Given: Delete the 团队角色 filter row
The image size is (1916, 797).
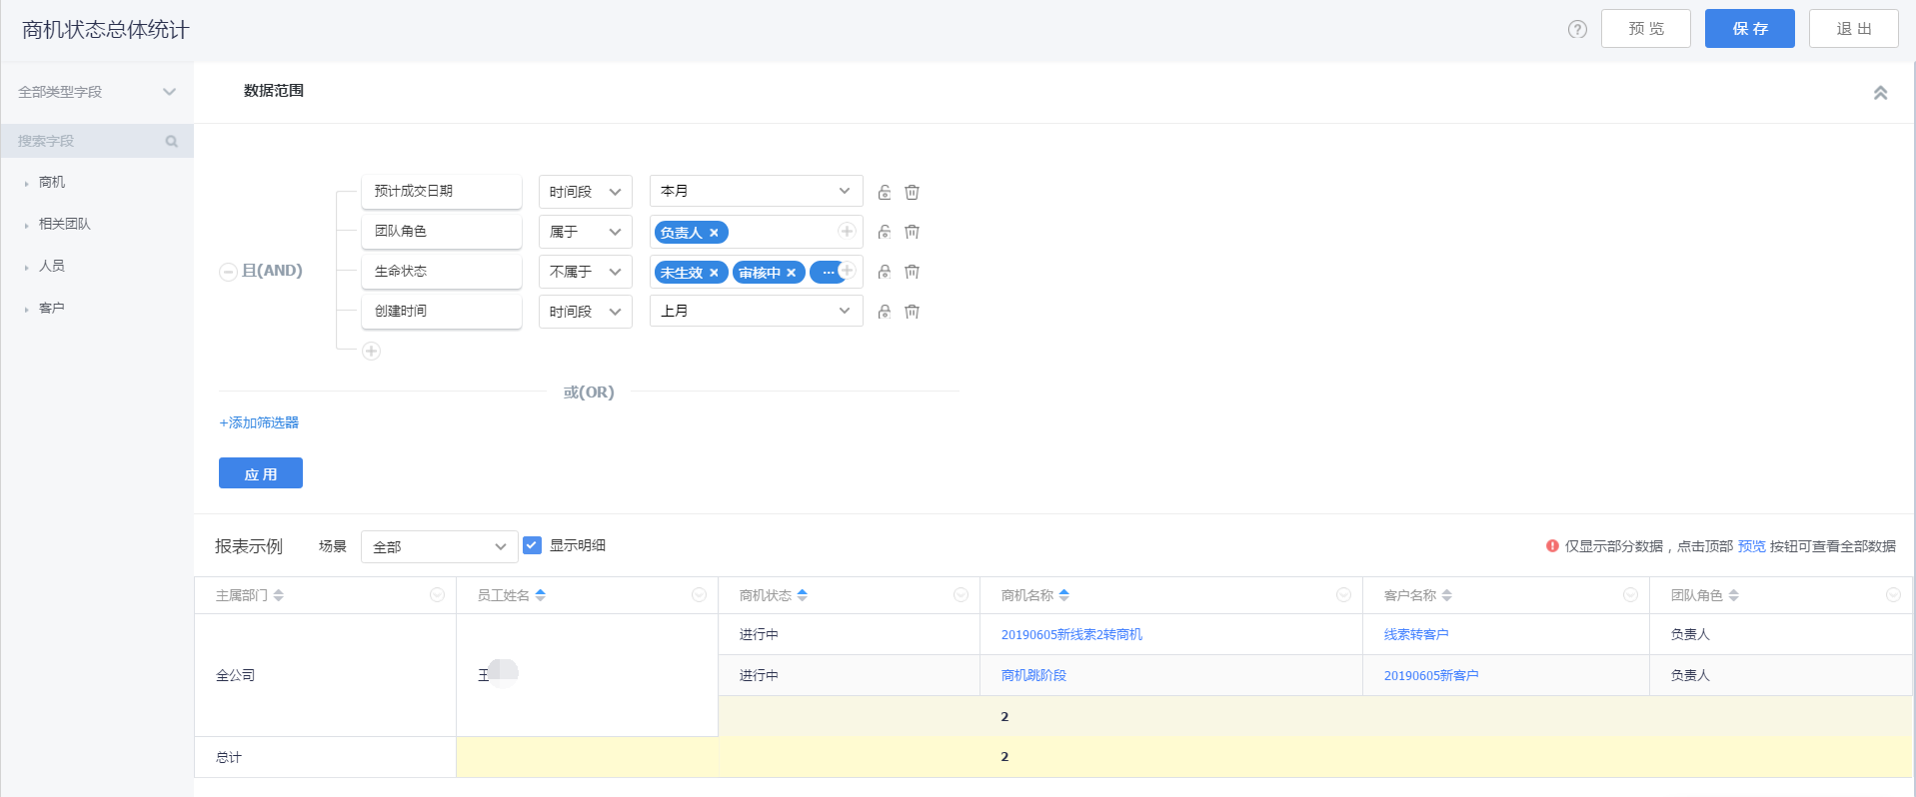Looking at the screenshot, I should coord(912,232).
